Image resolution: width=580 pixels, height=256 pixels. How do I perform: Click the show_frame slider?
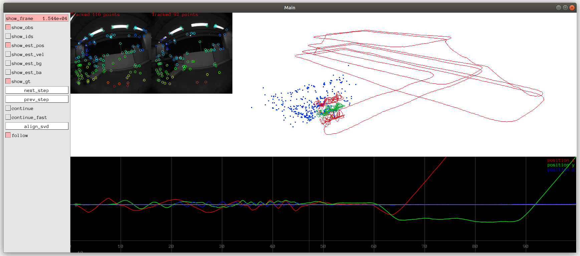(x=37, y=18)
